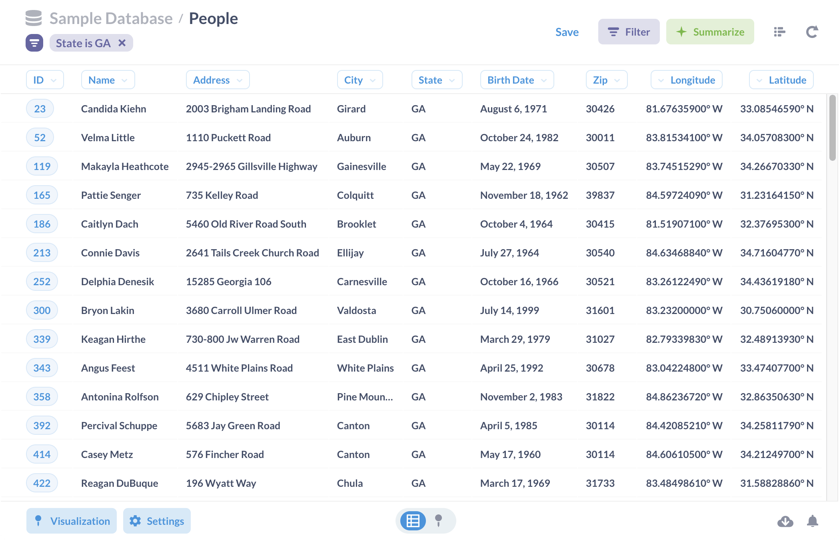
Task: Click the row grouping/settings icon
Action: tap(780, 32)
